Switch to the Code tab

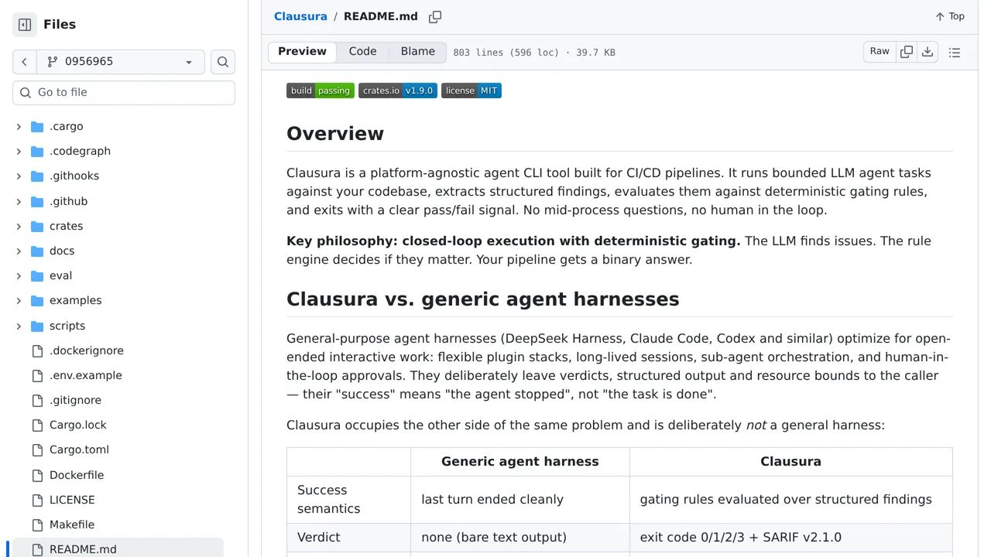(362, 52)
